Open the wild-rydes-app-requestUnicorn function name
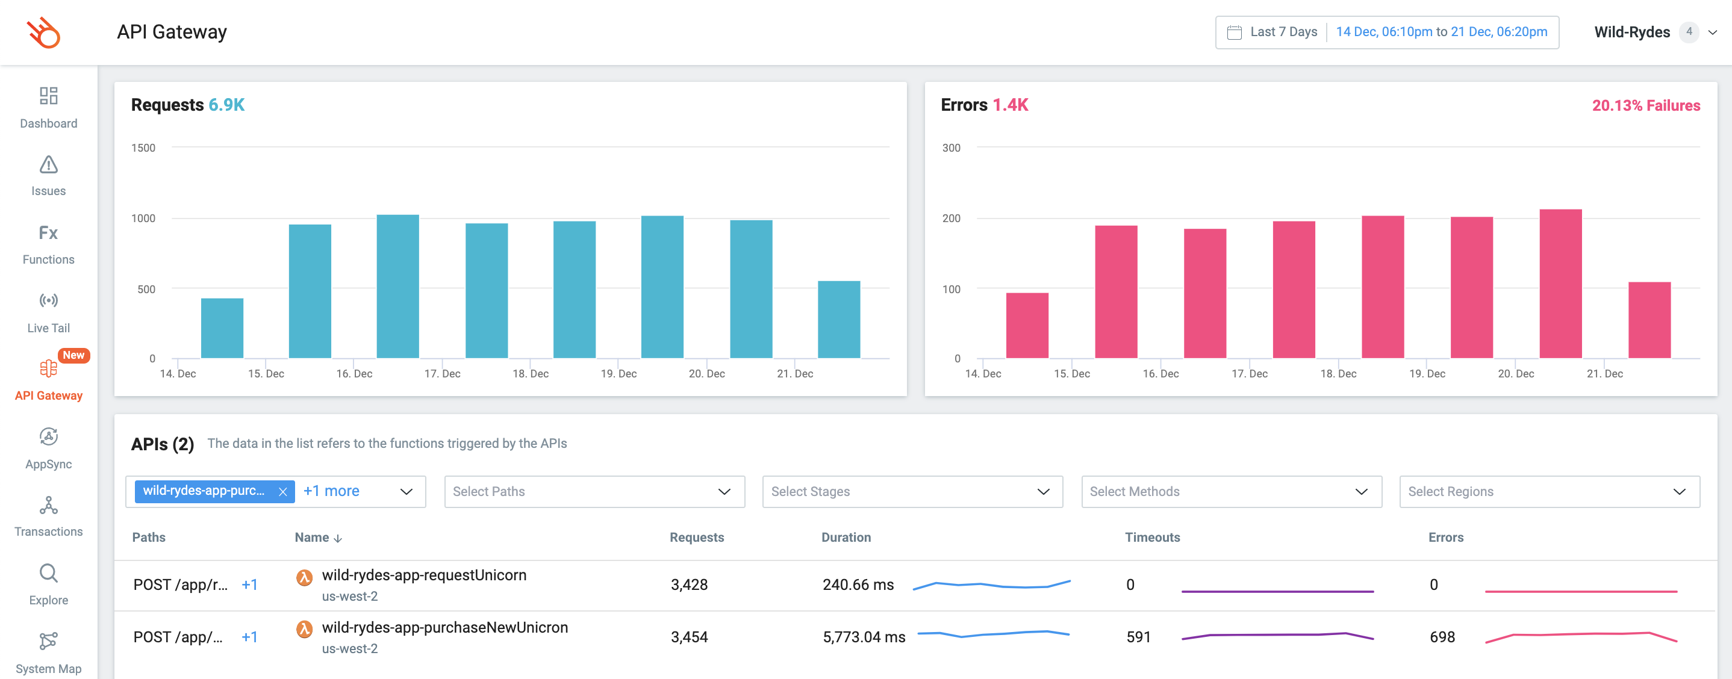 423,575
